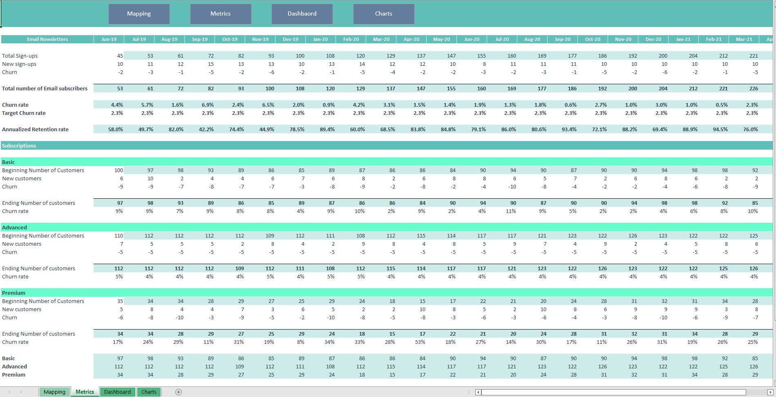Click the horizontal scrollbar right arrow

(x=770, y=392)
